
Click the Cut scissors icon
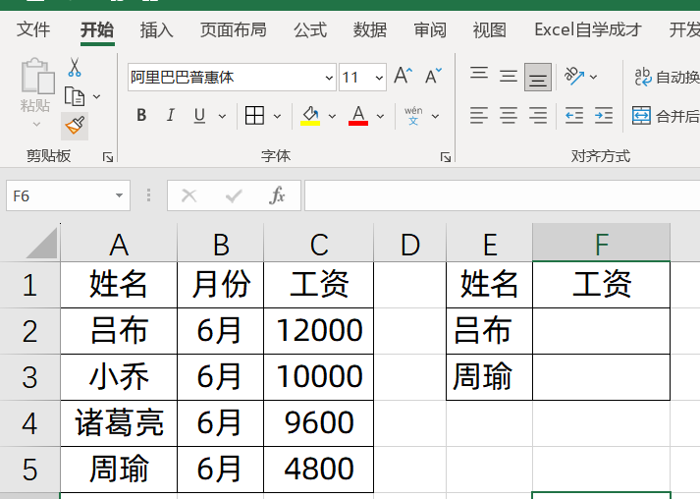[x=74, y=68]
